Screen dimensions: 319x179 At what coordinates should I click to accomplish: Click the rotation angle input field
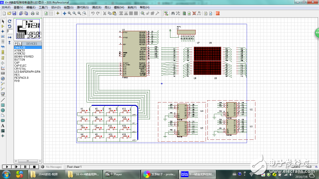9,31
